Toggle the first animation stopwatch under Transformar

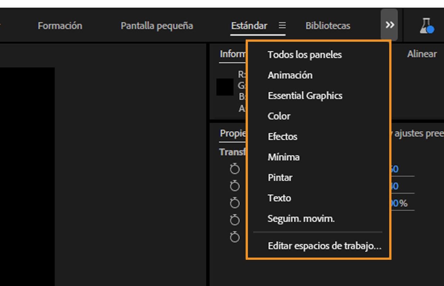[235, 169]
